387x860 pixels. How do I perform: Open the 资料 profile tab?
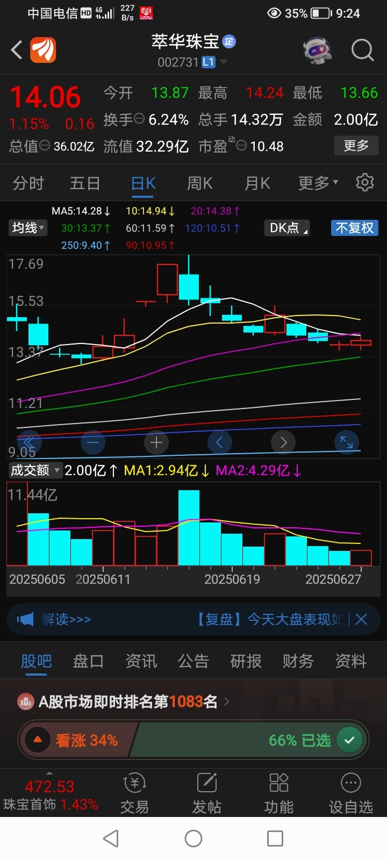point(351,661)
